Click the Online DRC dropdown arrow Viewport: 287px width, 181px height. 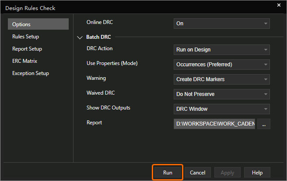266,24
